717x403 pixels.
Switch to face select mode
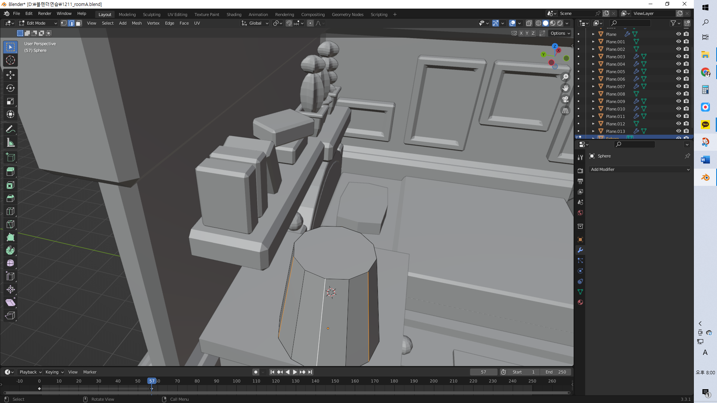pyautogui.click(x=79, y=23)
